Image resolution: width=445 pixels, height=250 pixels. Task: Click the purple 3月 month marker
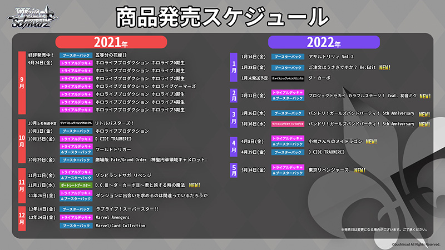pyautogui.click(x=234, y=118)
